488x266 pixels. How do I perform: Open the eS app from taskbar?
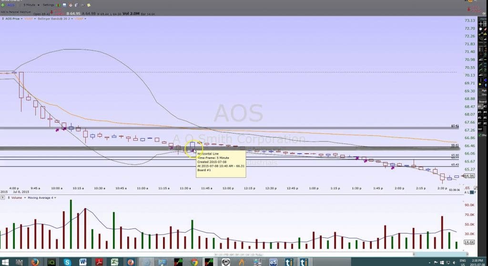(x=273, y=262)
